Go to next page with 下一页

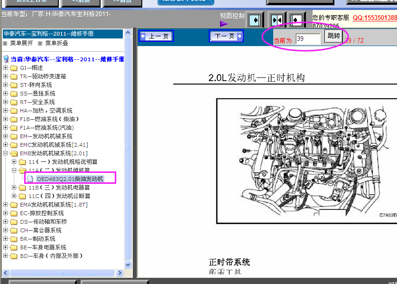(226, 36)
